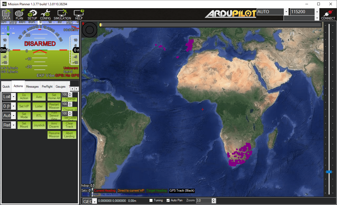
Task: Uncheck the Auto Pan checkbox
Action: pyautogui.click(x=168, y=201)
